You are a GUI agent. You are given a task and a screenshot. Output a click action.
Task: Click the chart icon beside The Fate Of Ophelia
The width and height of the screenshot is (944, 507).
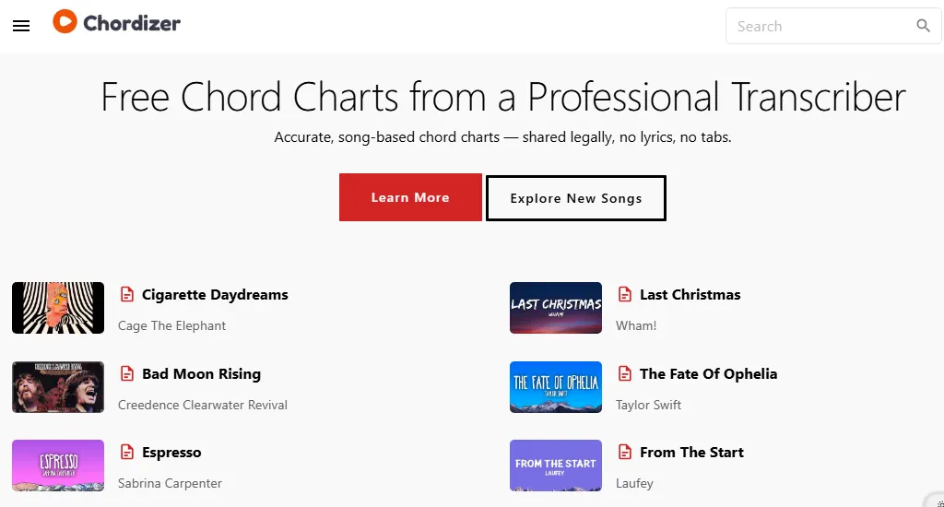(625, 374)
